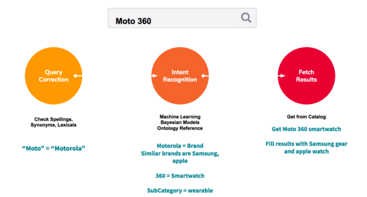Click the Ontology Reference line
367x197 pixels.
coord(180,128)
